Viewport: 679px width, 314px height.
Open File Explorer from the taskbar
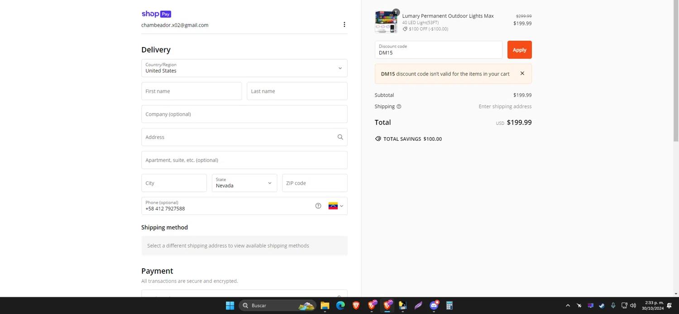point(325,305)
